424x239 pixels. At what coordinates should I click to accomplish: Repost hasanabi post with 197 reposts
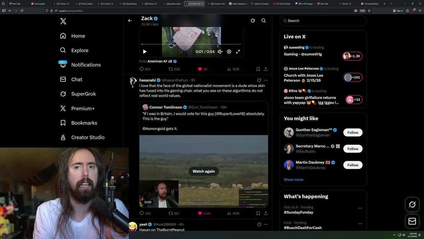174,213
